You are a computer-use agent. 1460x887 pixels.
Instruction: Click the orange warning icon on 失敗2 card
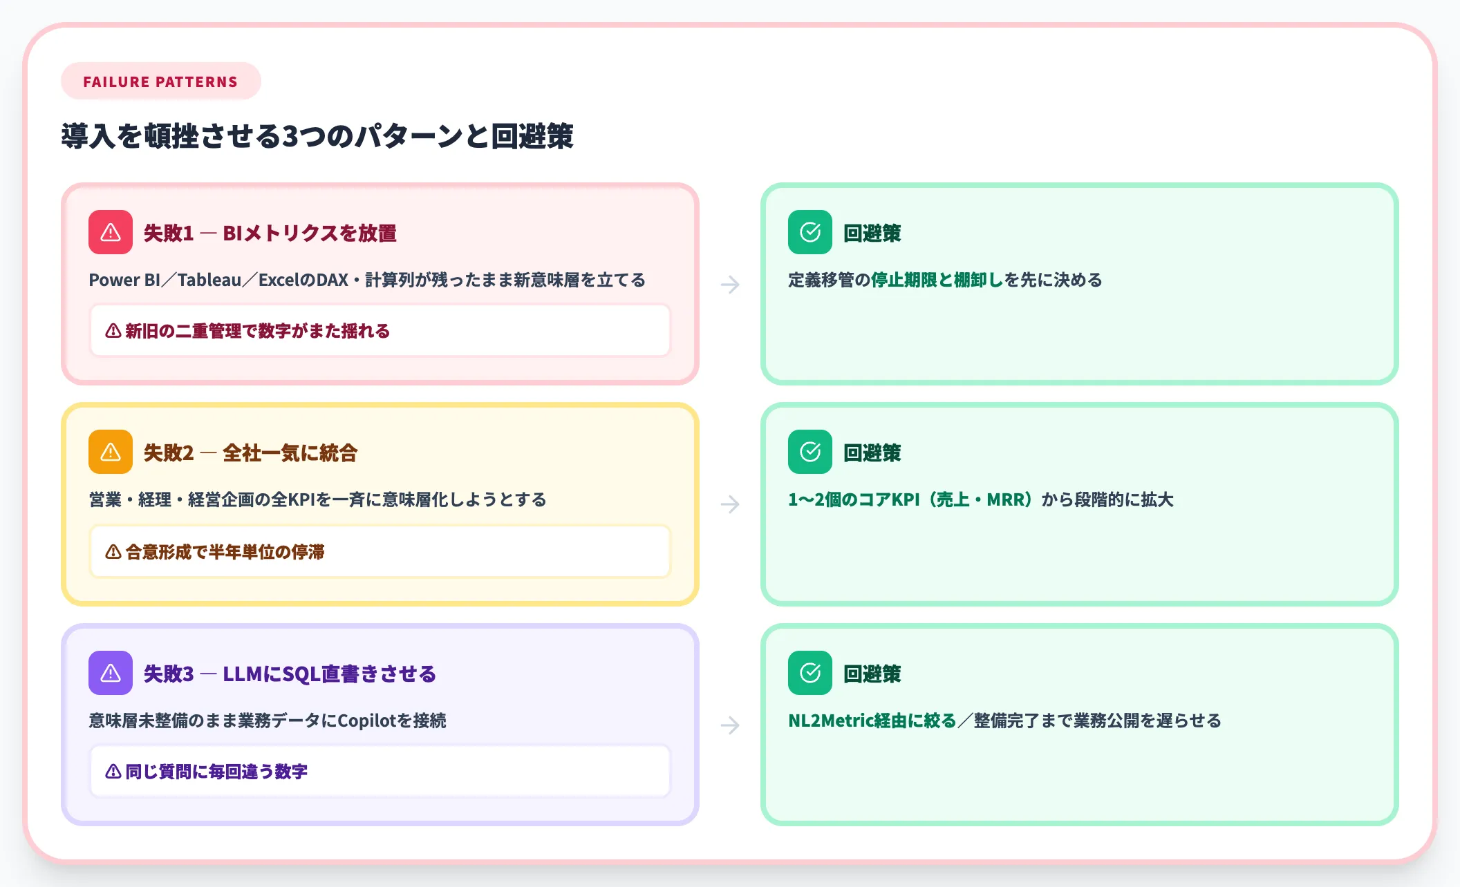(x=109, y=452)
